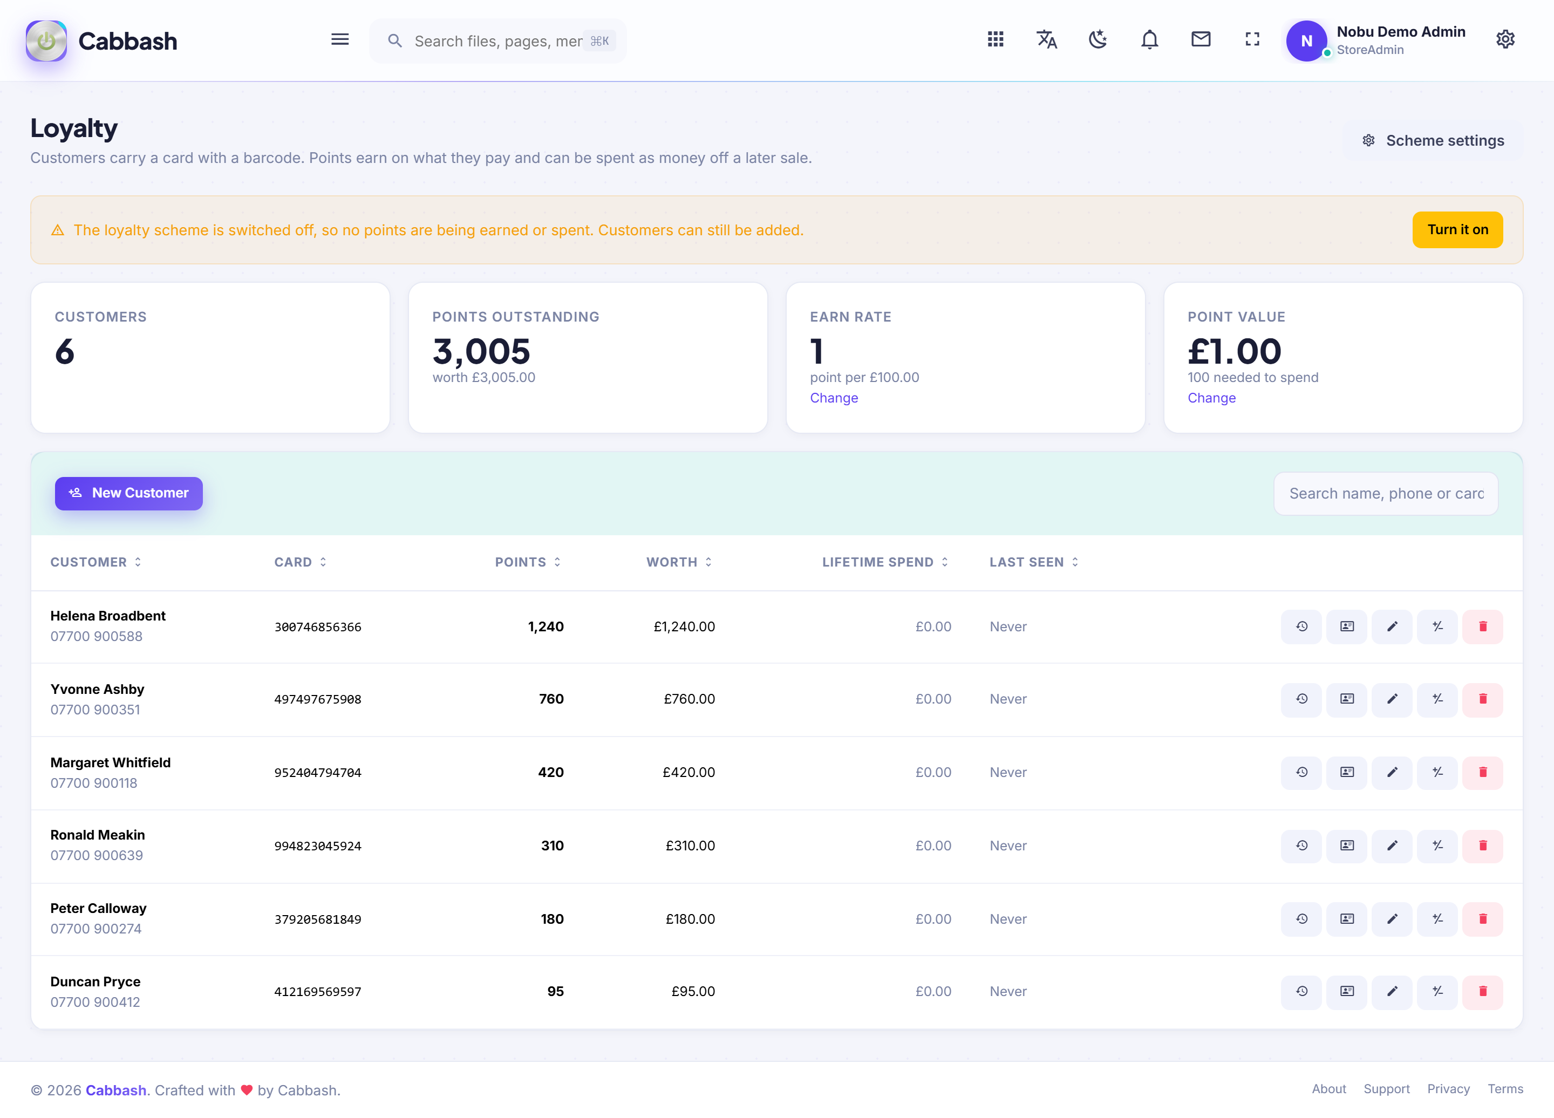Delete customer Helena Broadbent
Viewport: 1554px width, 1118px height.
[1483, 627]
